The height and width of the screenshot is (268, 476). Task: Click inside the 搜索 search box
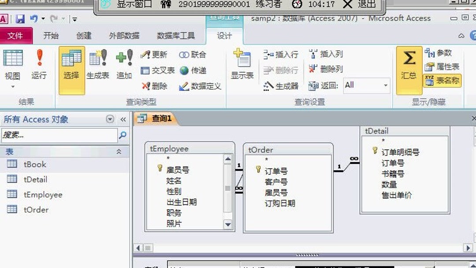tap(57, 136)
